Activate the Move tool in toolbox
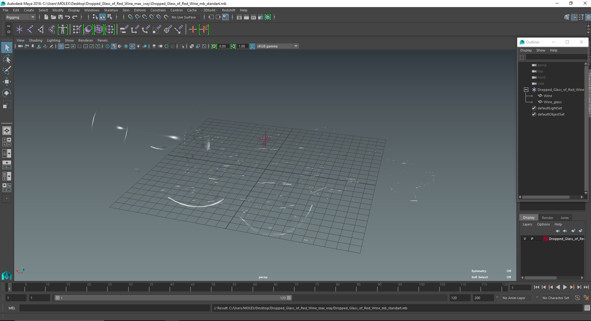Screen dimensions: 591x321 click(x=7, y=82)
